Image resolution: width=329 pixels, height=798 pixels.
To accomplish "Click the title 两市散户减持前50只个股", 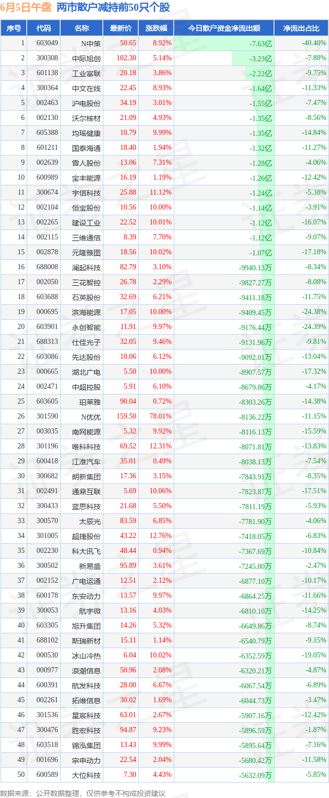I will tap(113, 7).
